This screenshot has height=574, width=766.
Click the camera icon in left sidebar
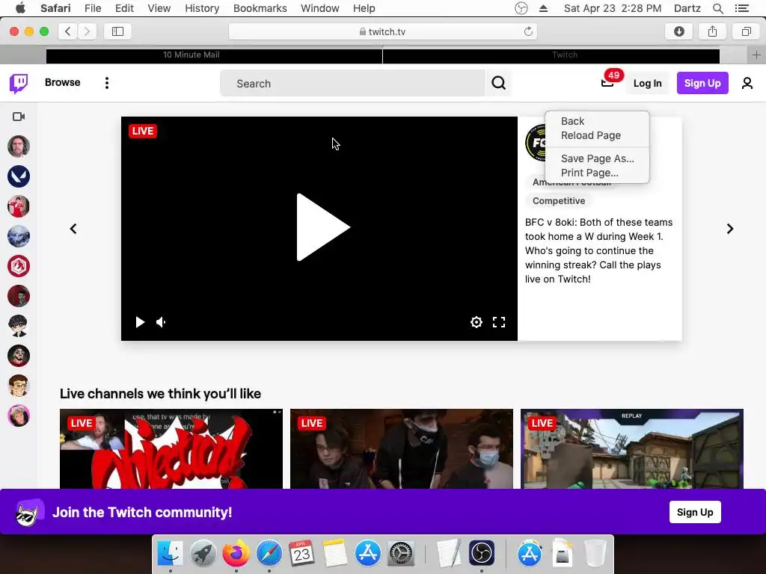point(19,117)
